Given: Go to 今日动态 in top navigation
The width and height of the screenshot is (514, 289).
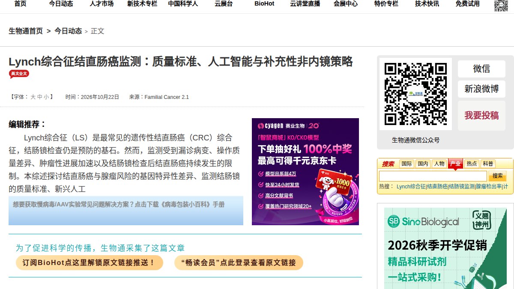Looking at the screenshot, I should [x=61, y=4].
